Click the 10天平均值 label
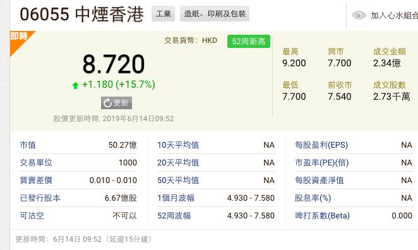 [x=178, y=145]
